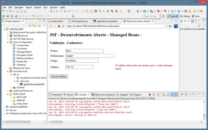Switch to the index.xhtml editor tab
This screenshot has width=208, height=130.
56,21
